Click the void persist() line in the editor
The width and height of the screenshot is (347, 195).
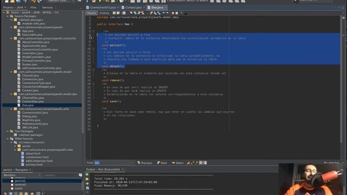[114, 45]
